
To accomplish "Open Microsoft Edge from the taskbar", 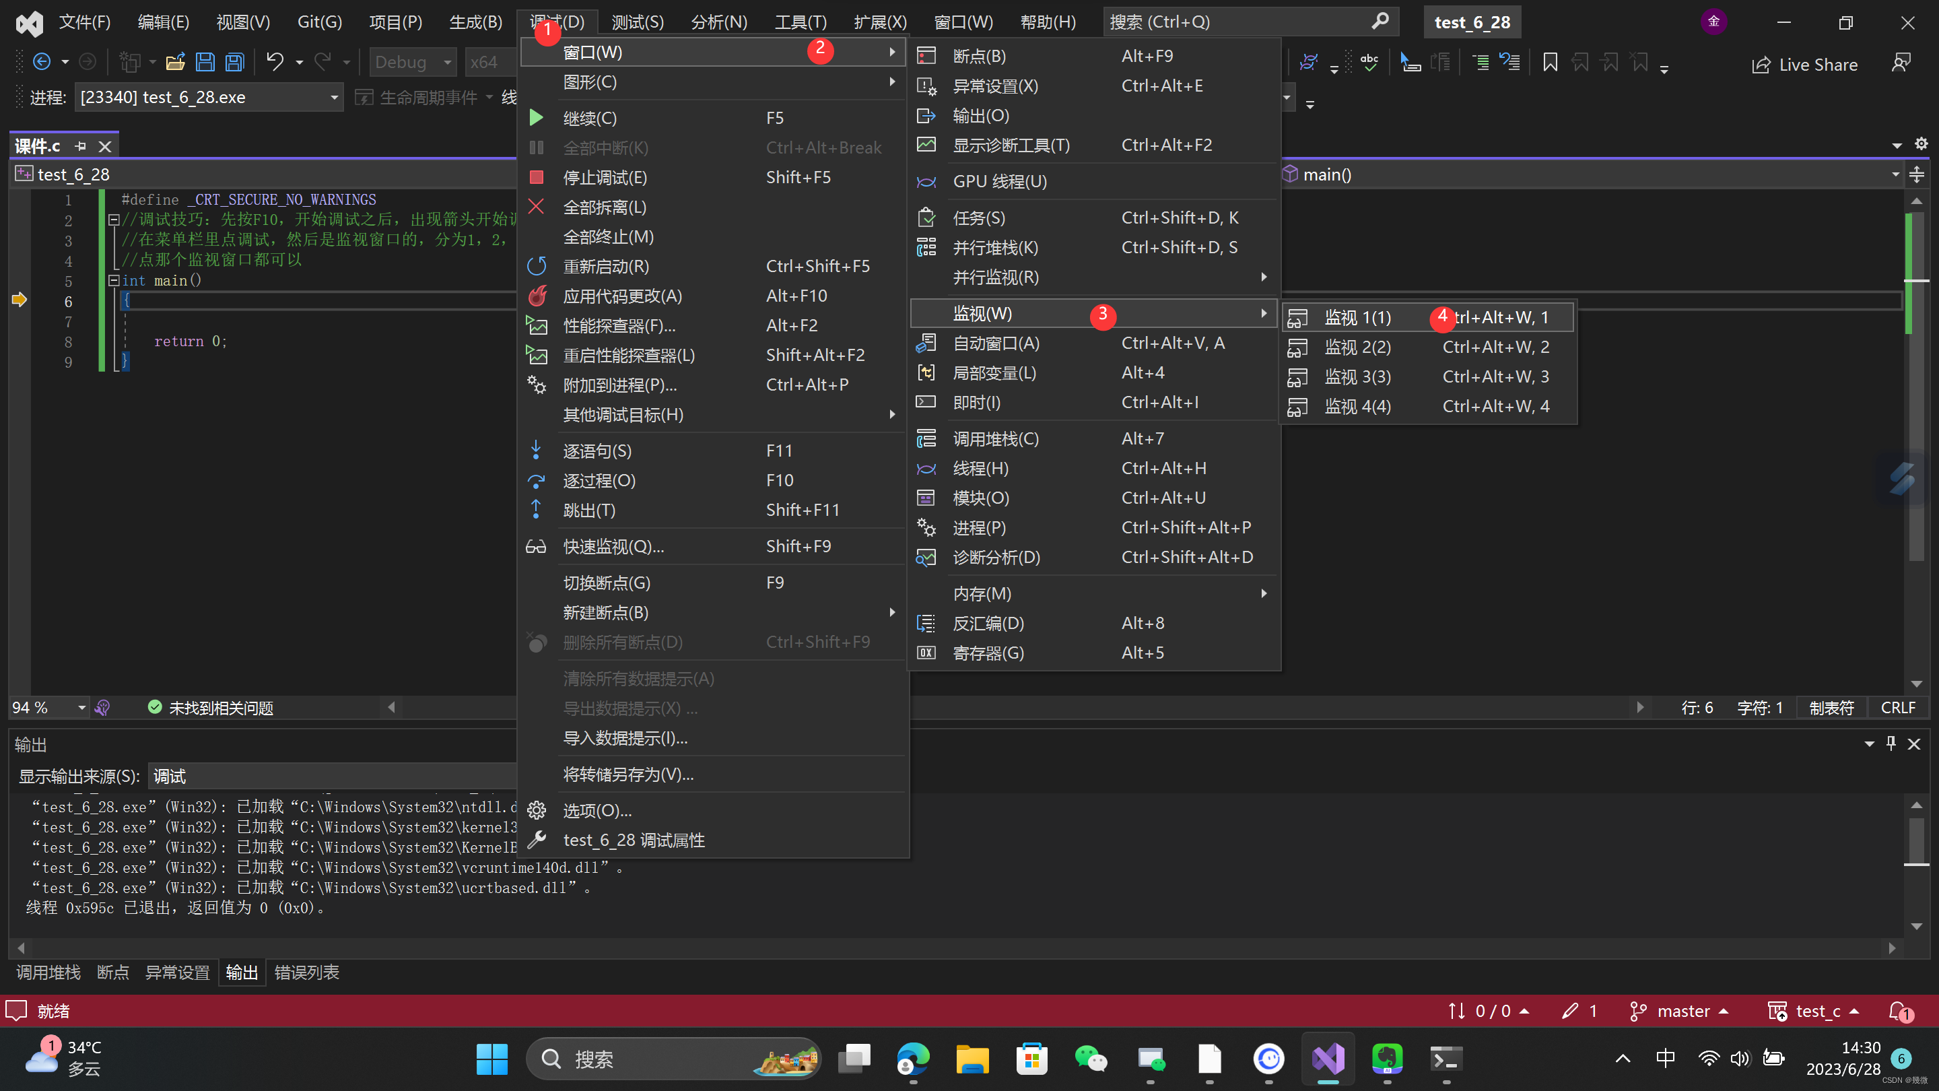I will pos(913,1059).
